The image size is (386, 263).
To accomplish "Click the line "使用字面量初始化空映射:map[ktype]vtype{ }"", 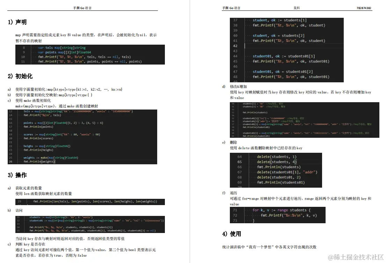I will point(54,95).
